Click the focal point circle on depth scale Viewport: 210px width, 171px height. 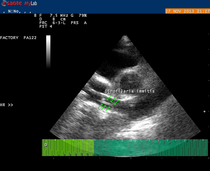click(x=204, y=111)
